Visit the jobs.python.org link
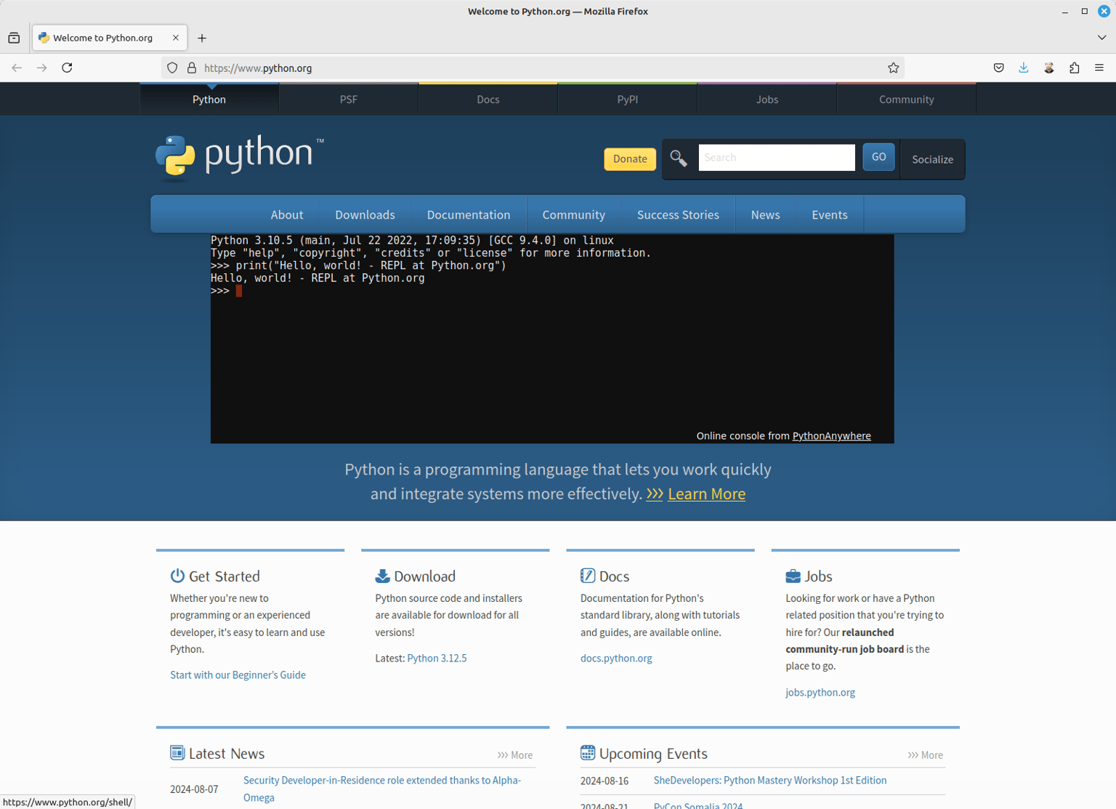The height and width of the screenshot is (809, 1116). point(820,692)
